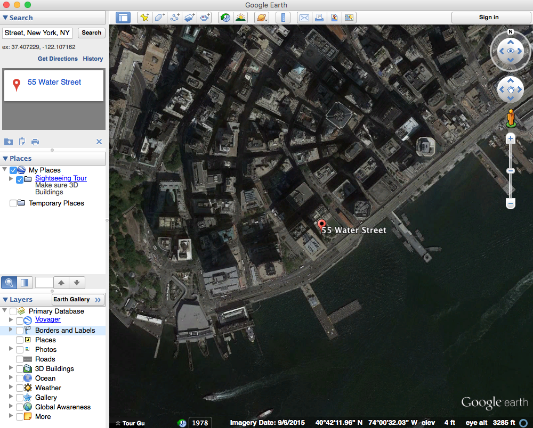533x428 pixels.
Task: Click the zoom-in plus on zoom slider
Action: [x=511, y=138]
